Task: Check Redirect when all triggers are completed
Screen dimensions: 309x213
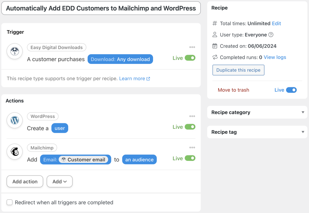Action: [9, 202]
